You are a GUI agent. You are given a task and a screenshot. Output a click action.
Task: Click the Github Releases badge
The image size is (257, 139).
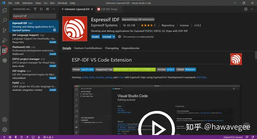coord(186,69)
